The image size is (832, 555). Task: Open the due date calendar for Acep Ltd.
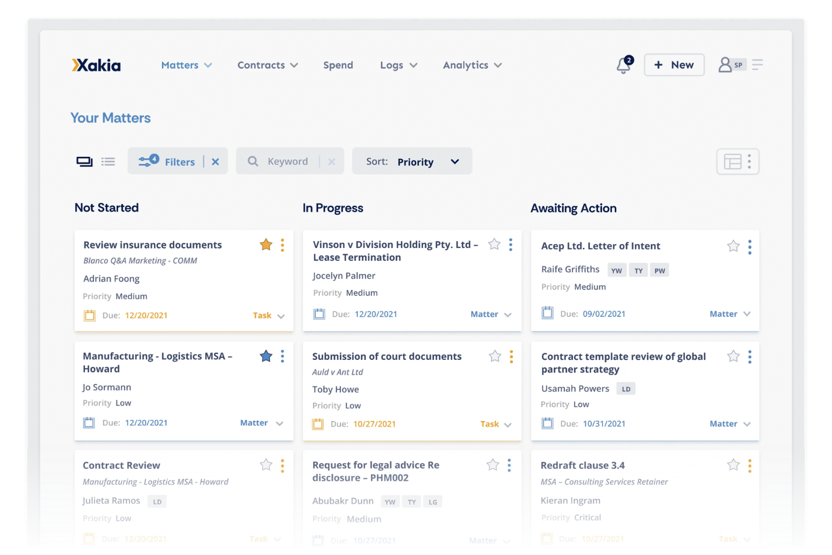point(548,313)
